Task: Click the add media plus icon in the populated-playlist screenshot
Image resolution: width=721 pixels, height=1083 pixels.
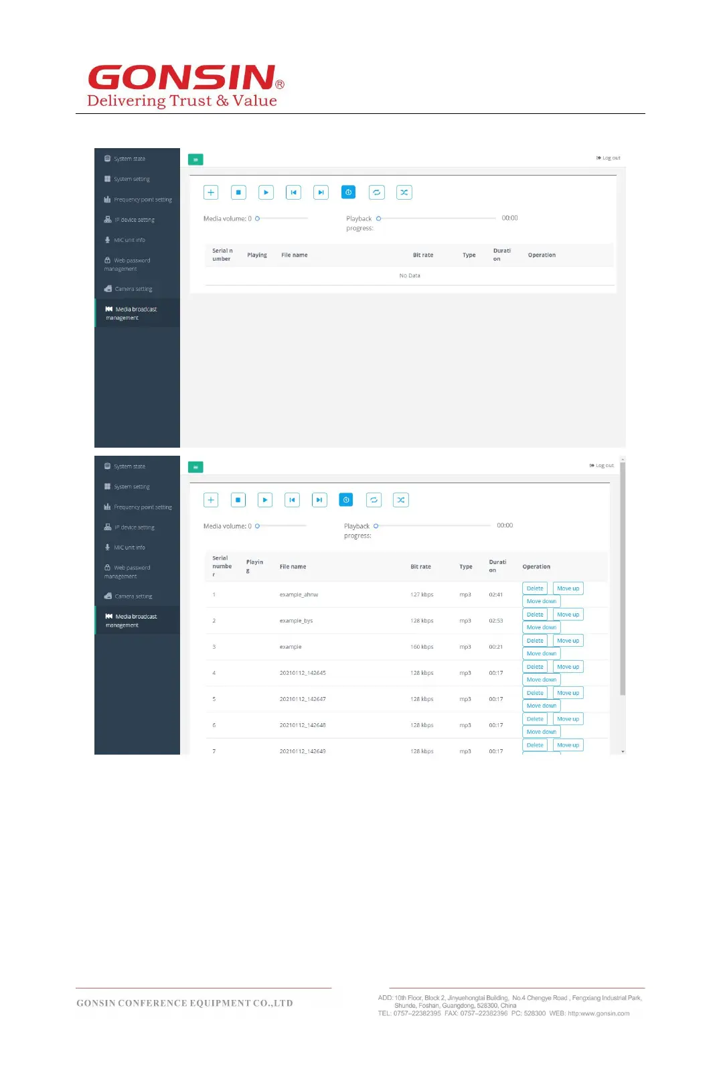Action: (211, 500)
